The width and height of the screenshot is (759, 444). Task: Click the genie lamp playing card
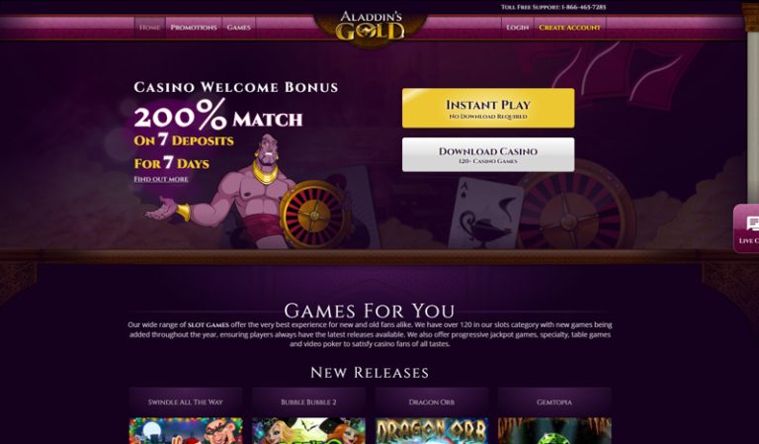point(484,213)
